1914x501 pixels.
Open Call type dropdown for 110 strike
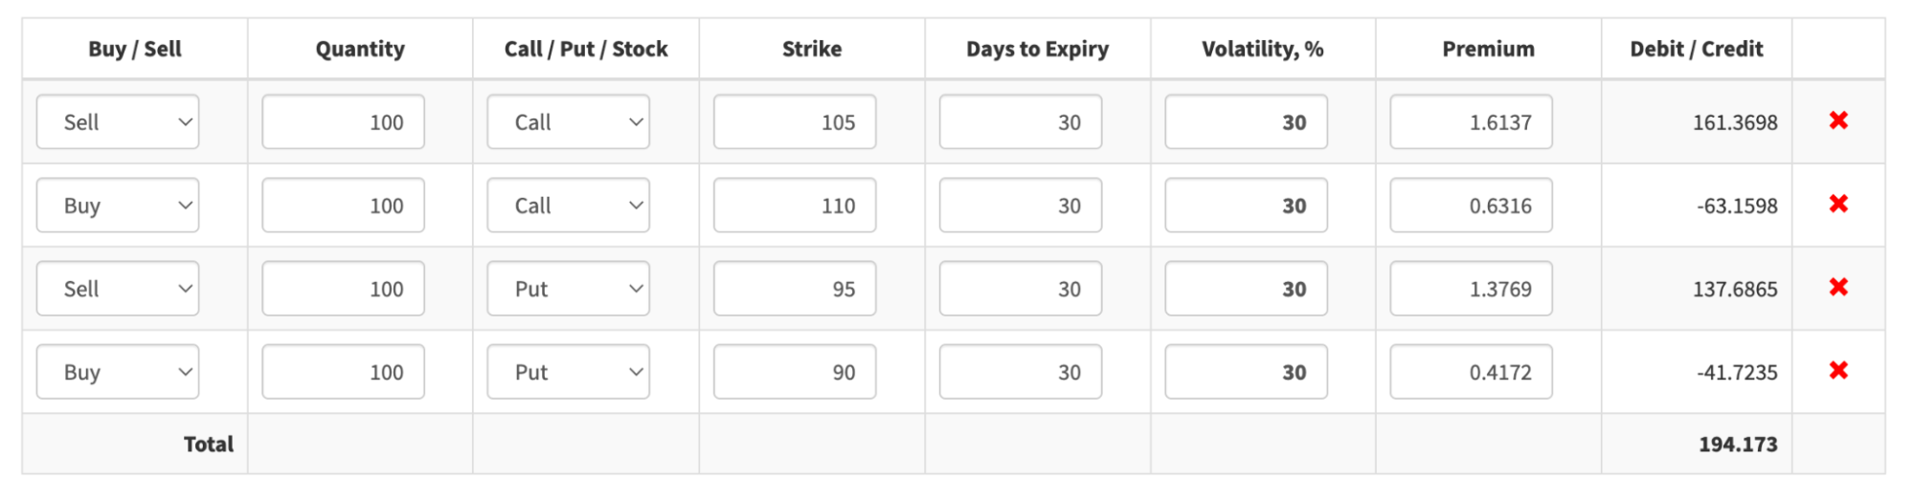coord(568,205)
